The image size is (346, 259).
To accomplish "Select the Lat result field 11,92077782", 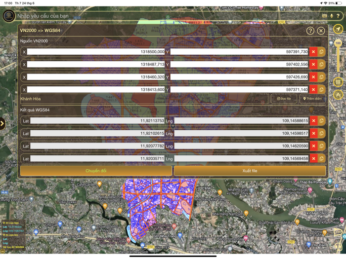I will pos(97,146).
